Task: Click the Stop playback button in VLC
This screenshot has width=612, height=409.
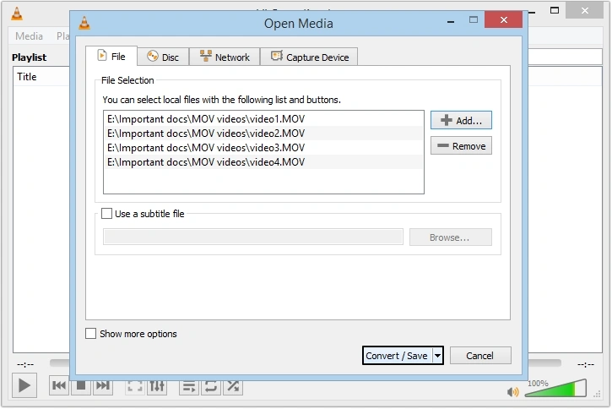Action: [x=81, y=386]
